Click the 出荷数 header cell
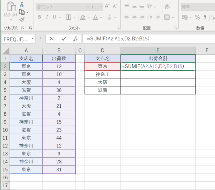This screenshot has width=215, height=190. point(59,58)
